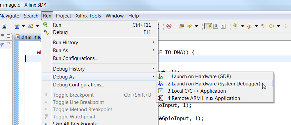Toggle mark occurrences highlighter button

(x=208, y=26)
